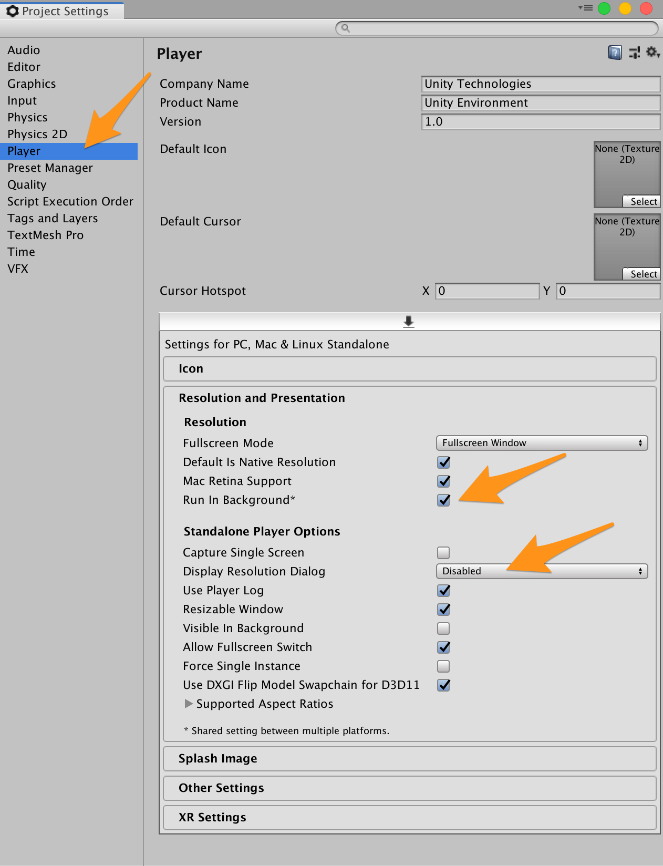Viewport: 663px width, 866px height.
Task: Enable Visible In Background checkbox
Action: 443,628
